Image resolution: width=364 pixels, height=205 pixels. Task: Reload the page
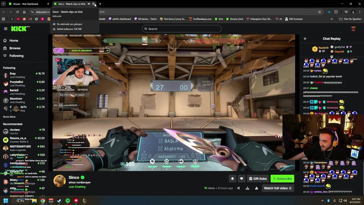click(x=17, y=12)
